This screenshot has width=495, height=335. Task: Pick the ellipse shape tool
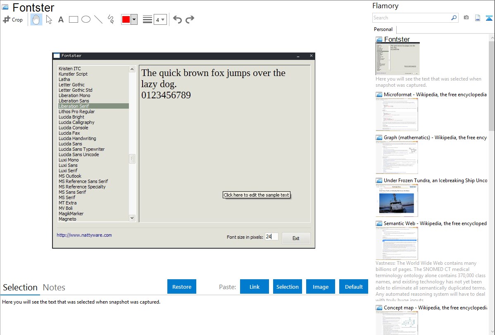[x=86, y=19]
